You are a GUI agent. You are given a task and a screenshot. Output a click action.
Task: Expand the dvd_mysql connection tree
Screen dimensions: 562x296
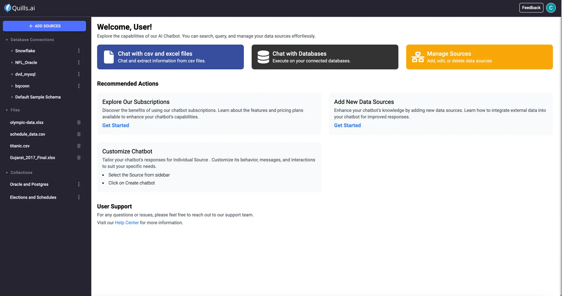12,74
